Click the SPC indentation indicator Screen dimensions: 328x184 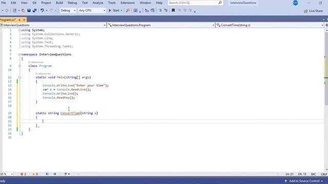(313, 174)
